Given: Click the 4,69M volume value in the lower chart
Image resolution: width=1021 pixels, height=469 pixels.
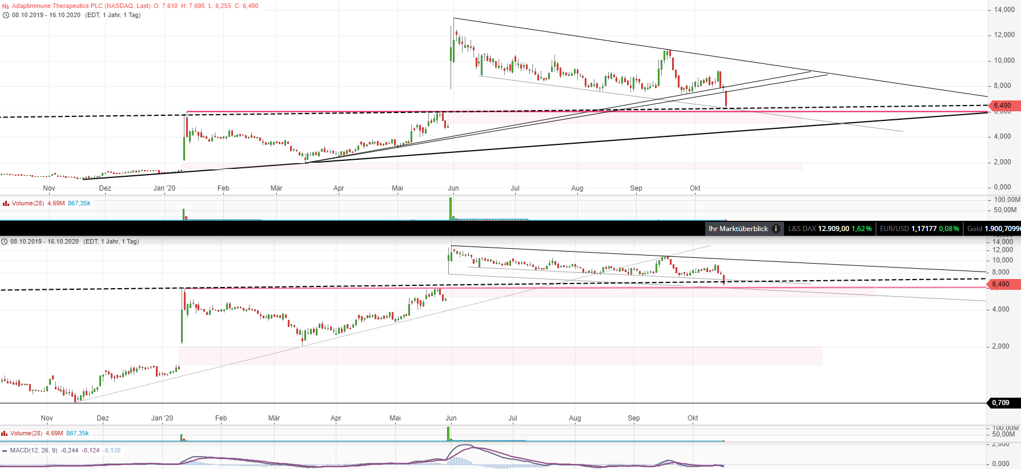Looking at the screenshot, I should (x=54, y=433).
